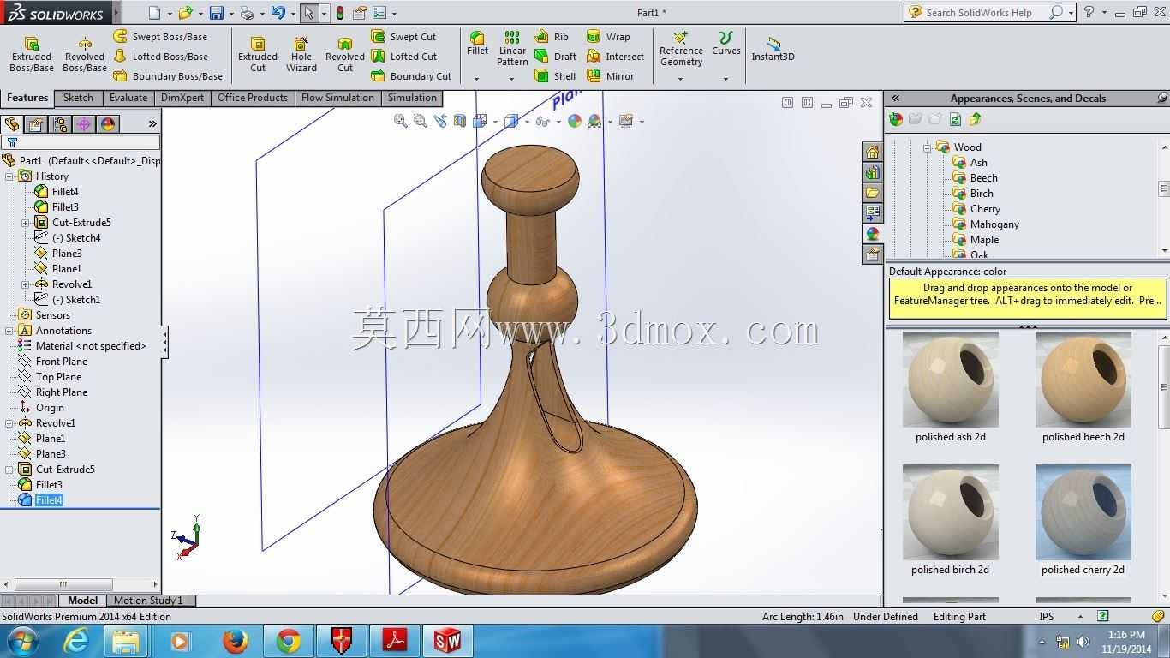Save the document with the Save icon
Viewport: 1170px width, 658px height.
click(217, 13)
